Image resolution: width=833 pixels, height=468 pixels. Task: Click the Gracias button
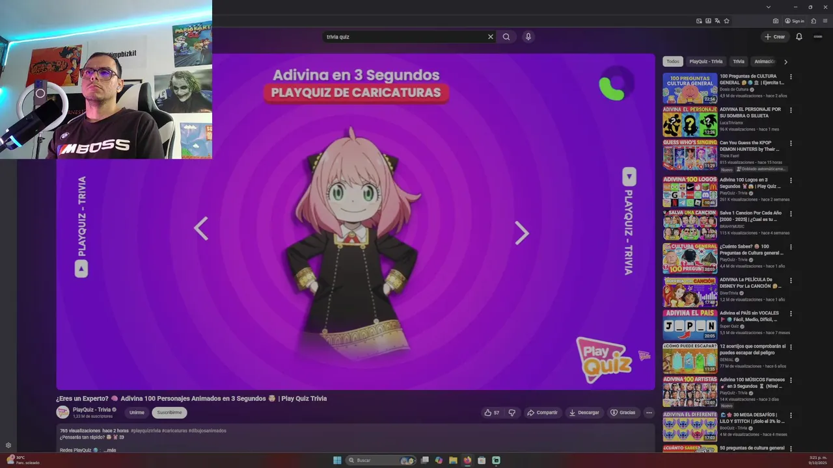(x=623, y=413)
